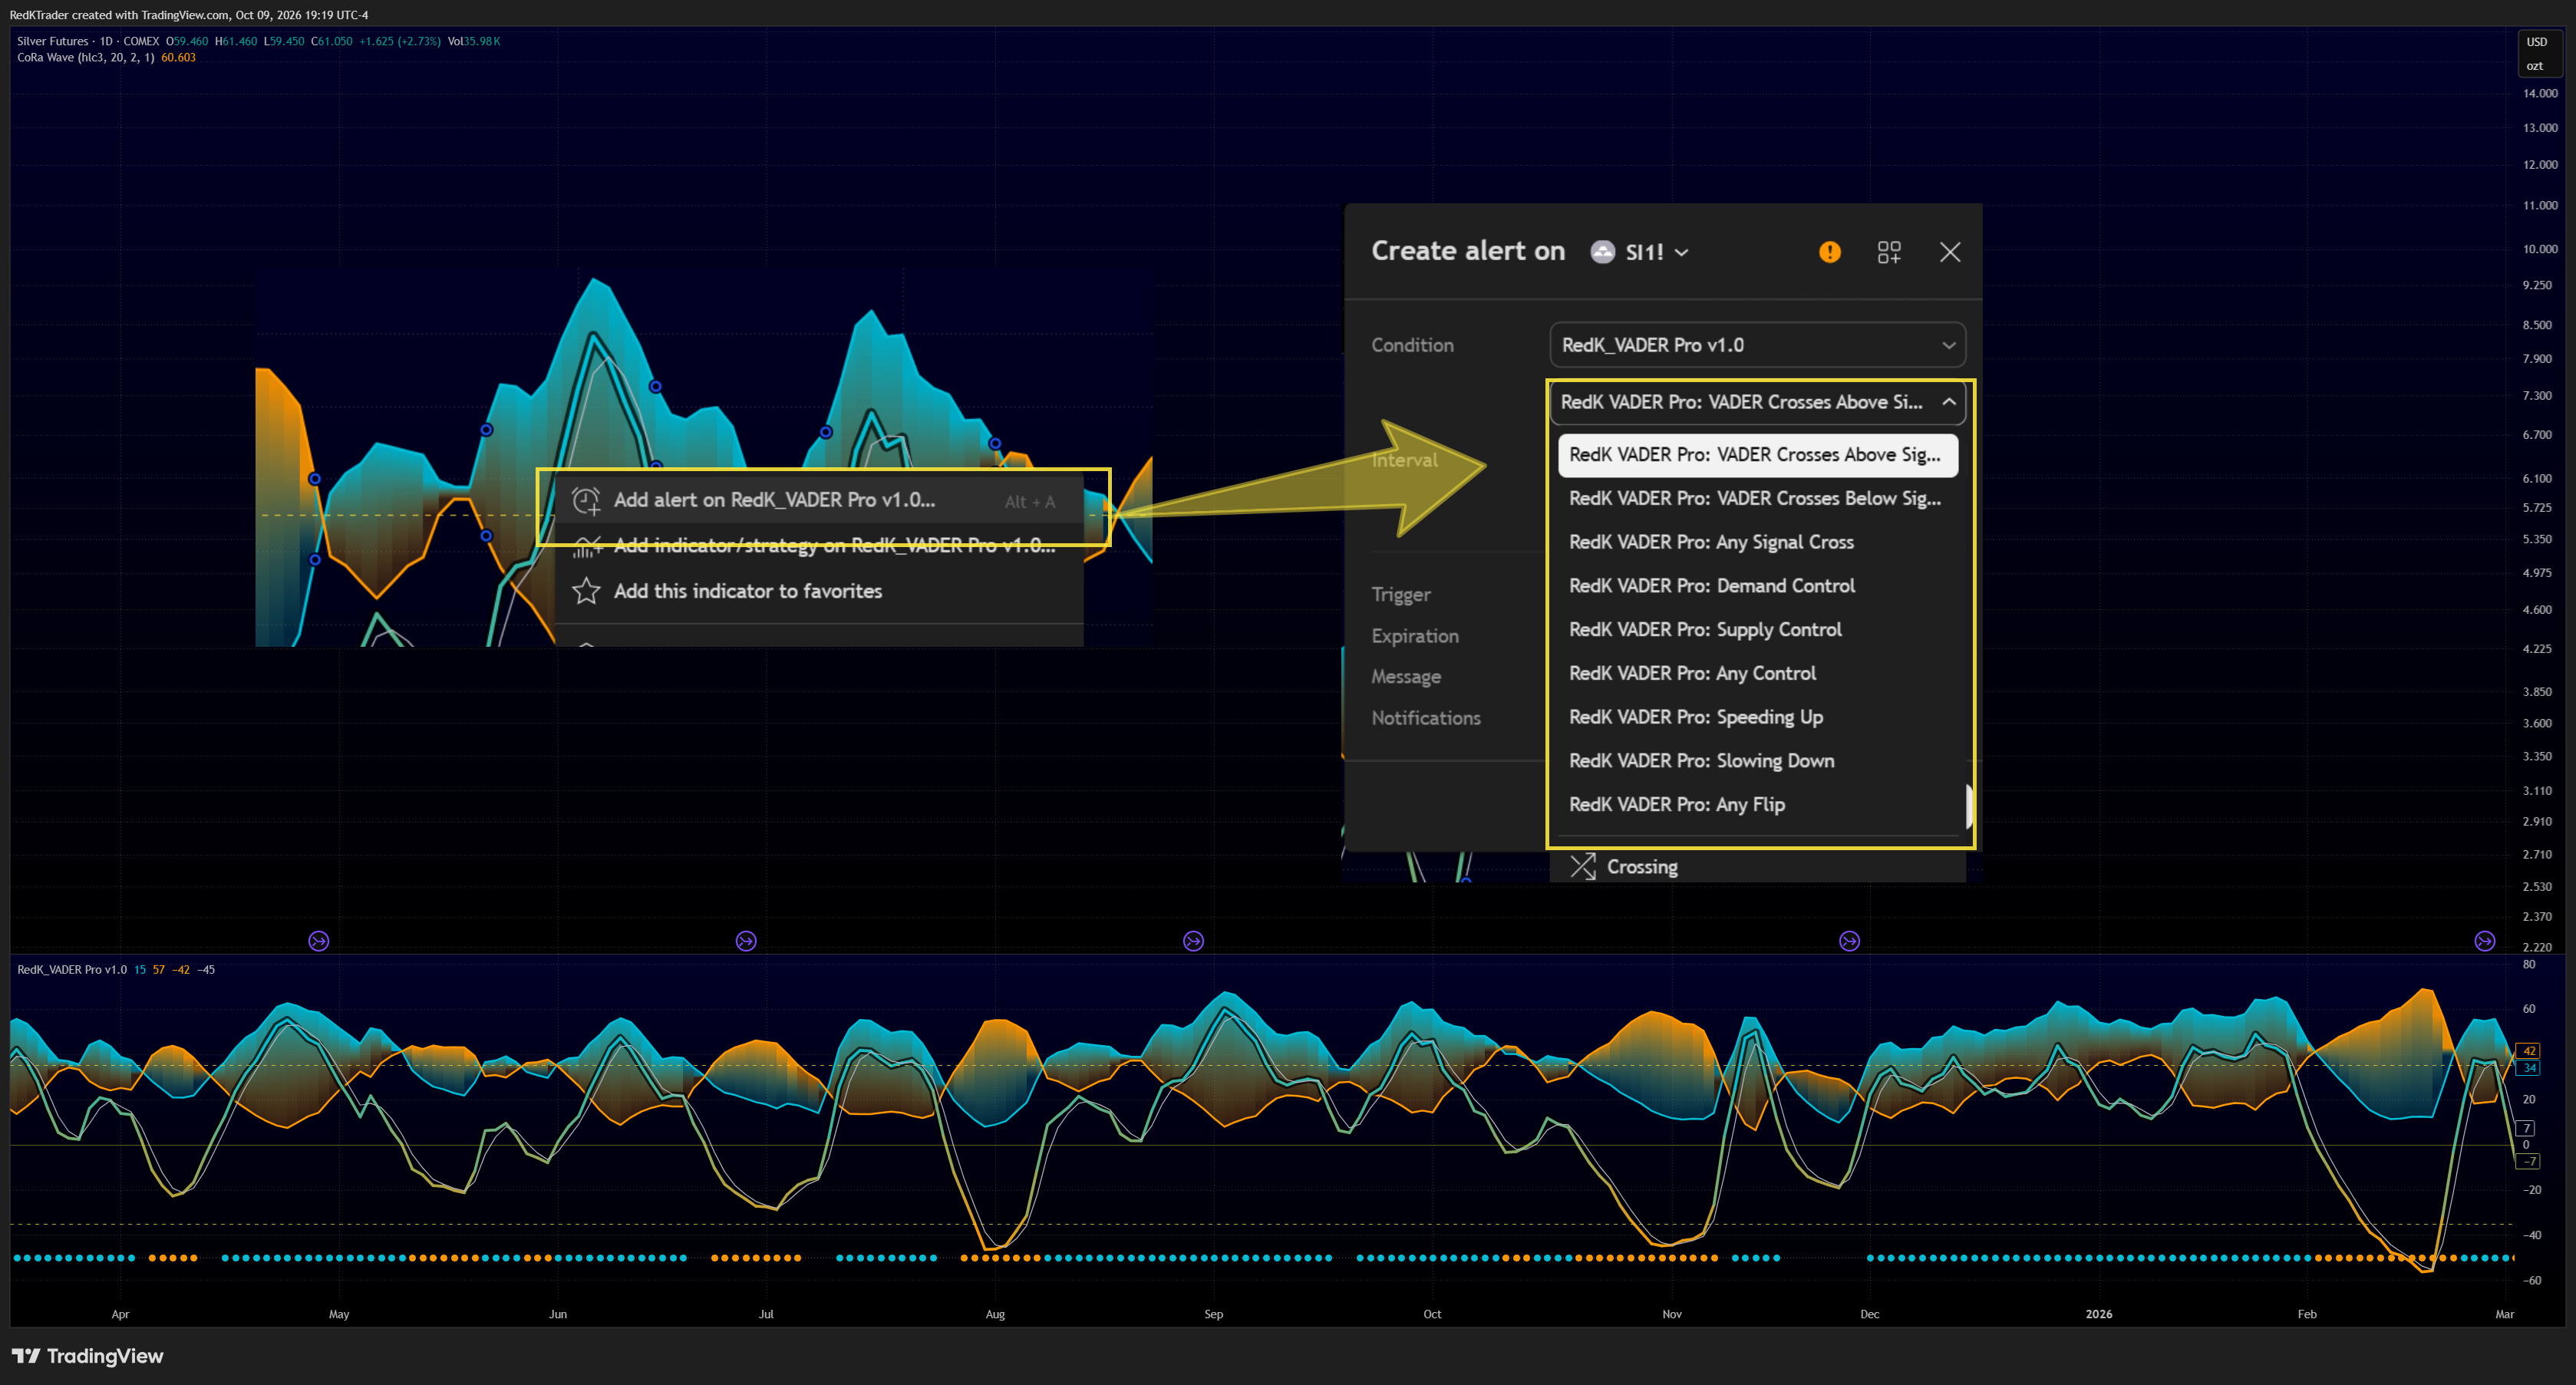Select Any Flip alert option

pos(1757,805)
